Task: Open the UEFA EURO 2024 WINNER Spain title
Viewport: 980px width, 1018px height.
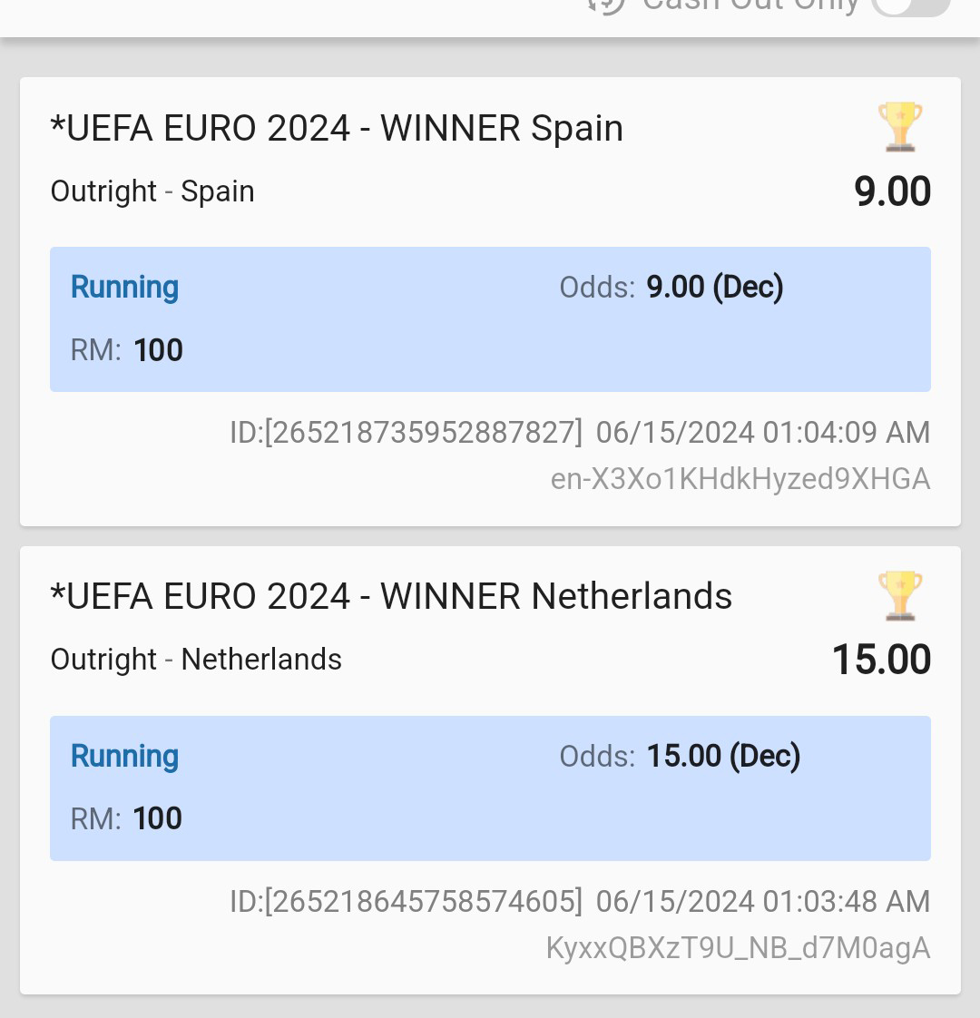Action: click(337, 129)
